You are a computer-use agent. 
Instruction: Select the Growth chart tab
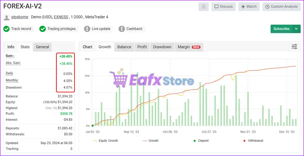point(105,47)
